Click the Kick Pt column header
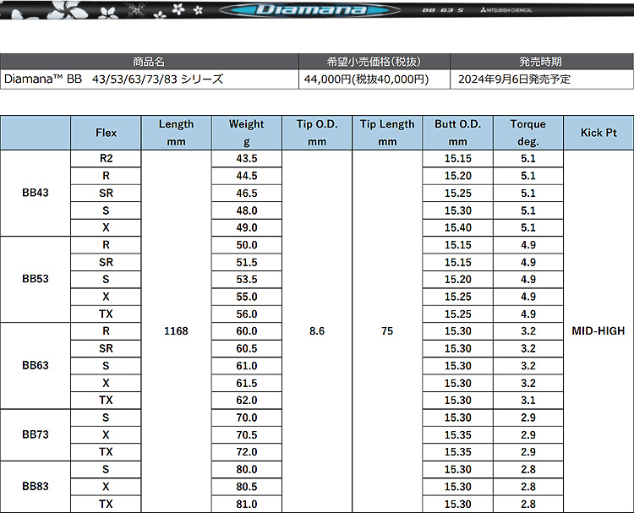634x513 pixels. tap(598, 133)
